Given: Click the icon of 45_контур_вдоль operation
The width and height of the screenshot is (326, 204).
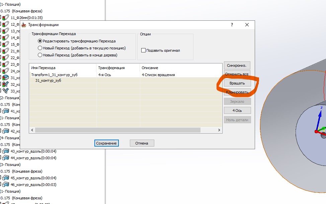Looking at the screenshot, I should pos(6,178).
